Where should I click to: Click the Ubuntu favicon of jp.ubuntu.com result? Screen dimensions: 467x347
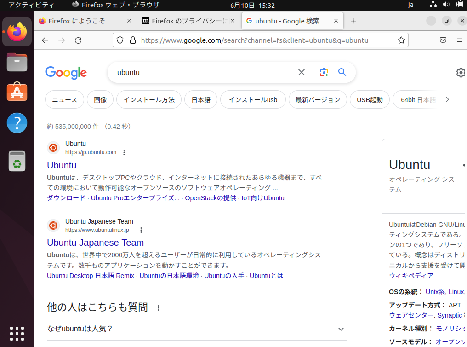point(53,148)
